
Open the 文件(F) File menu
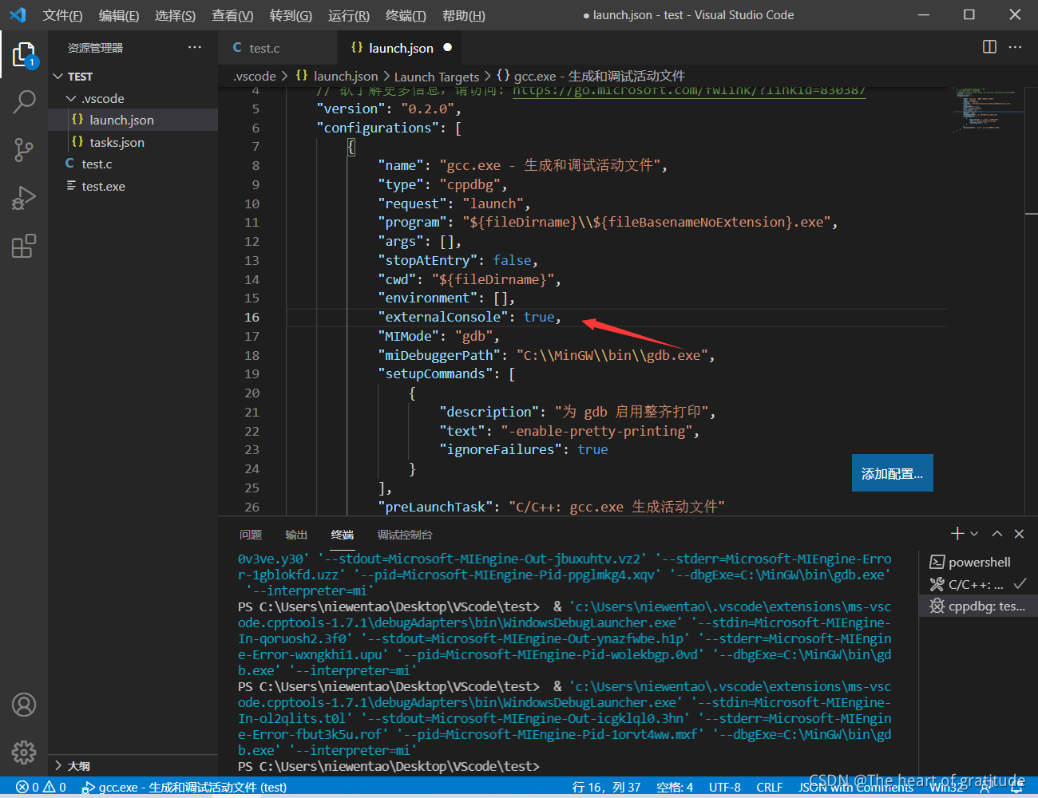point(62,15)
